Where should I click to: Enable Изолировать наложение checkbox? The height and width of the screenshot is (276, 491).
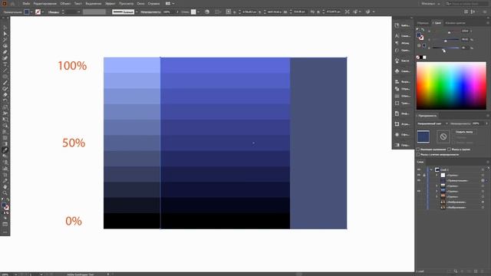(418, 149)
